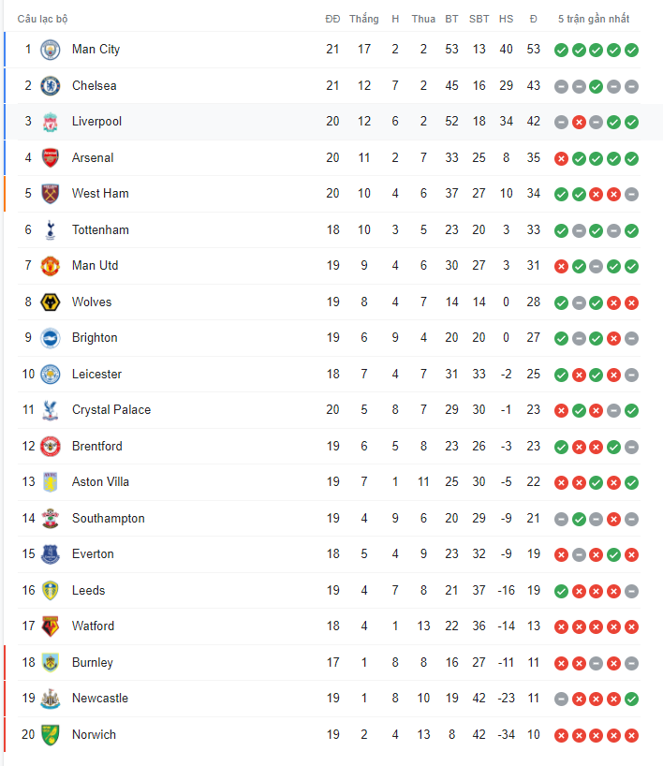Click the Câu lạc bộ column header
The width and height of the screenshot is (663, 766).
pyautogui.click(x=42, y=19)
